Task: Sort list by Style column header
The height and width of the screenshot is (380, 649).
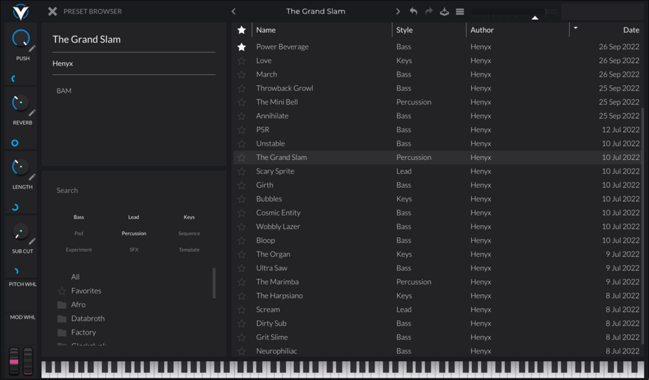Action: [x=404, y=30]
